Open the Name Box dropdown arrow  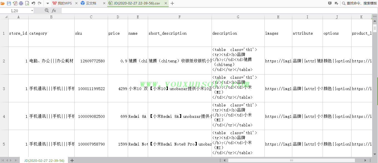pos(32,11)
